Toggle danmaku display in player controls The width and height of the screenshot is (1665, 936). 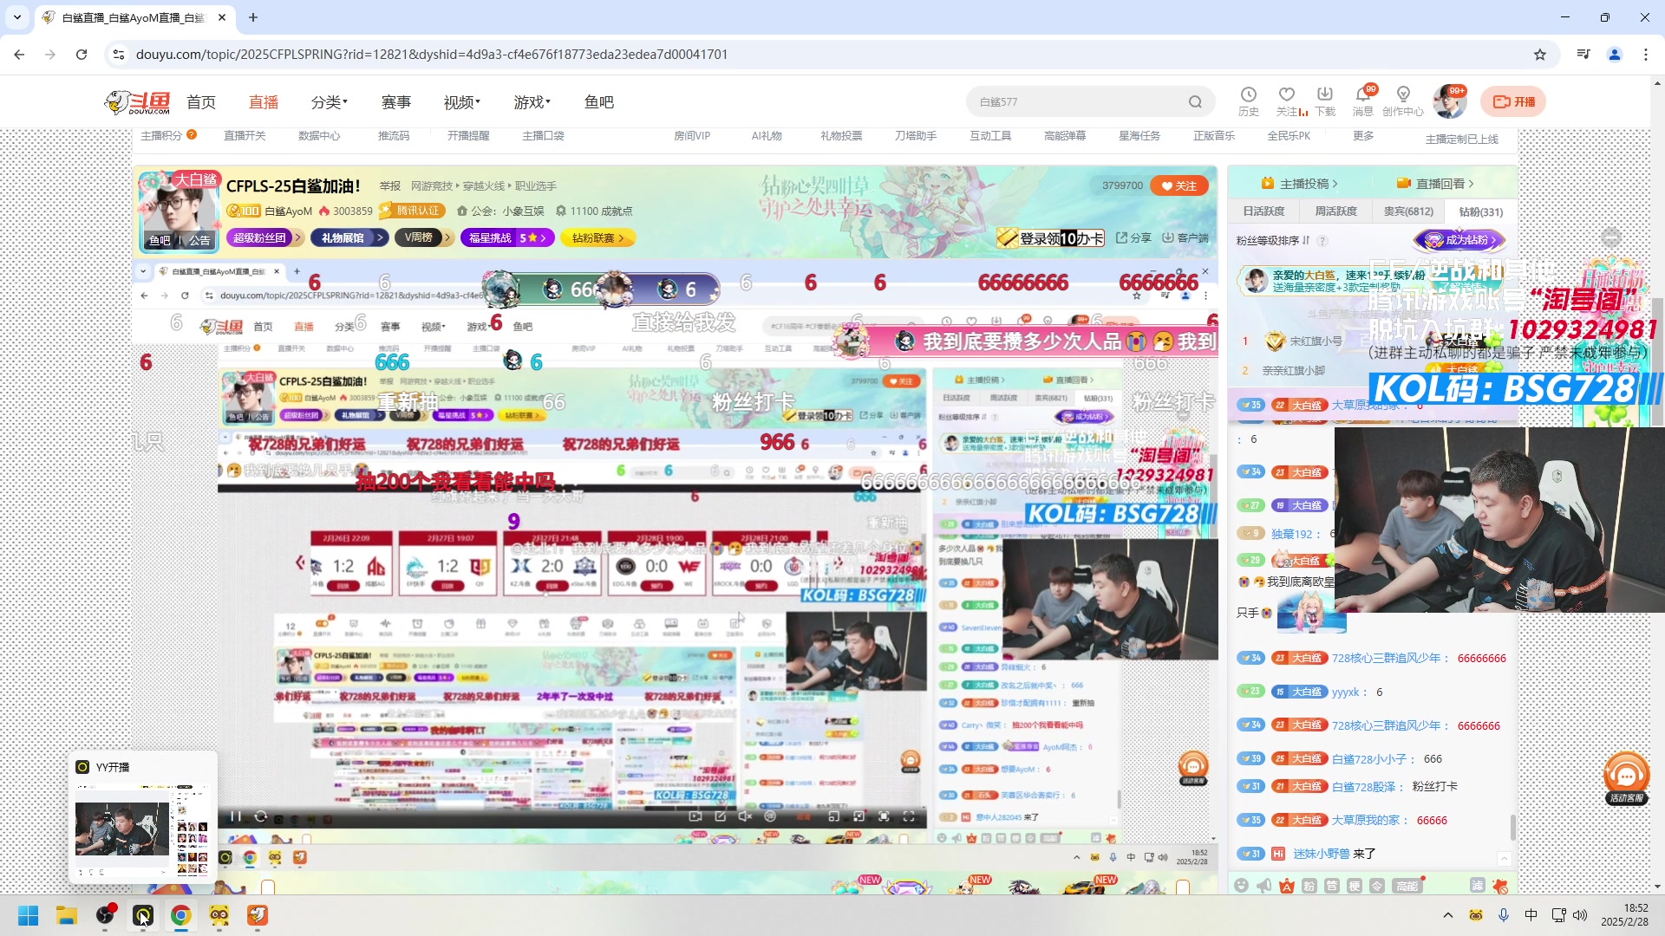click(770, 816)
